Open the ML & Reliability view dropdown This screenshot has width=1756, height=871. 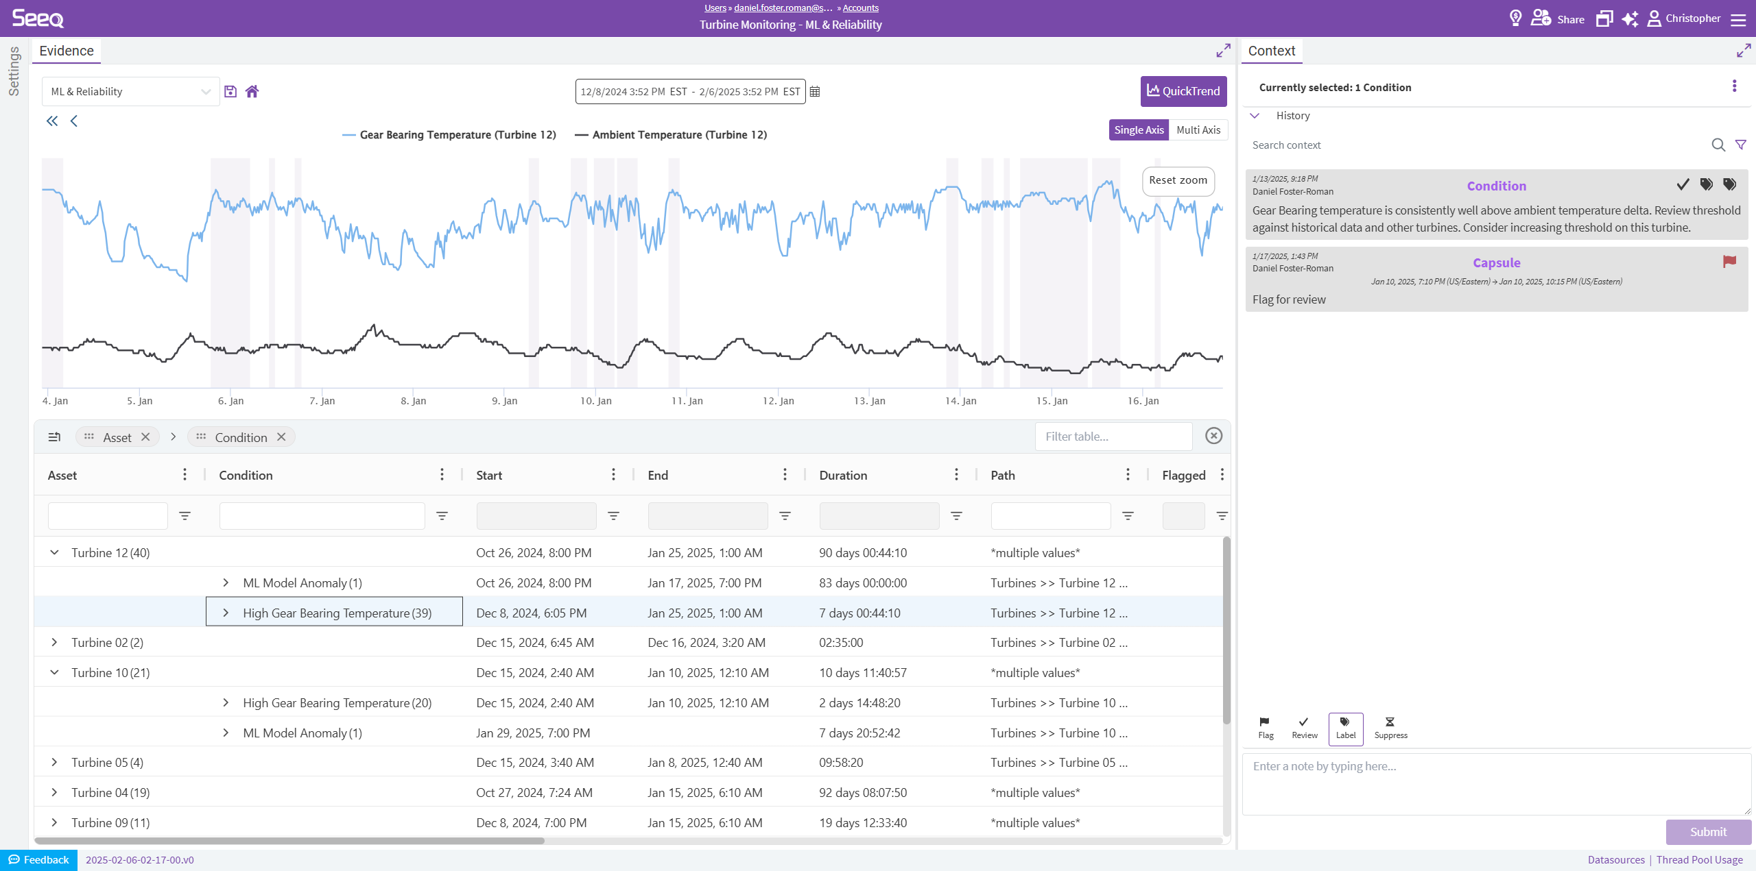pyautogui.click(x=130, y=91)
